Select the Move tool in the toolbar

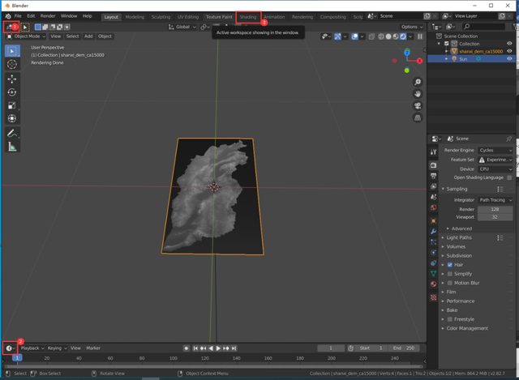point(12,79)
